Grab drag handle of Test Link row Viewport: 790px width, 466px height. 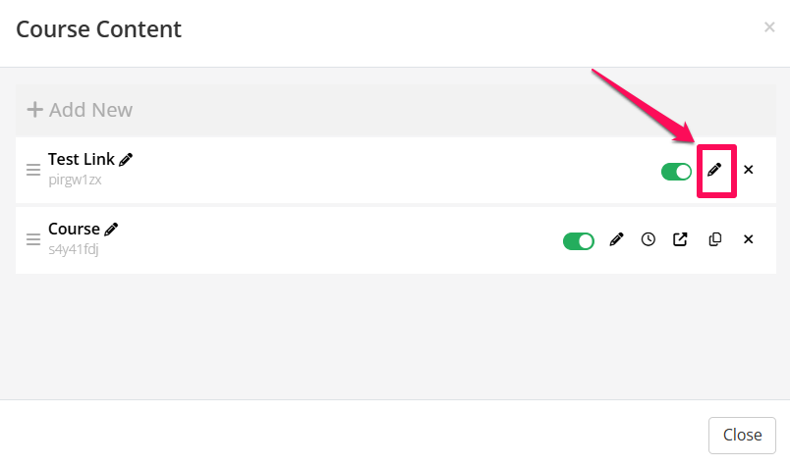click(33, 170)
